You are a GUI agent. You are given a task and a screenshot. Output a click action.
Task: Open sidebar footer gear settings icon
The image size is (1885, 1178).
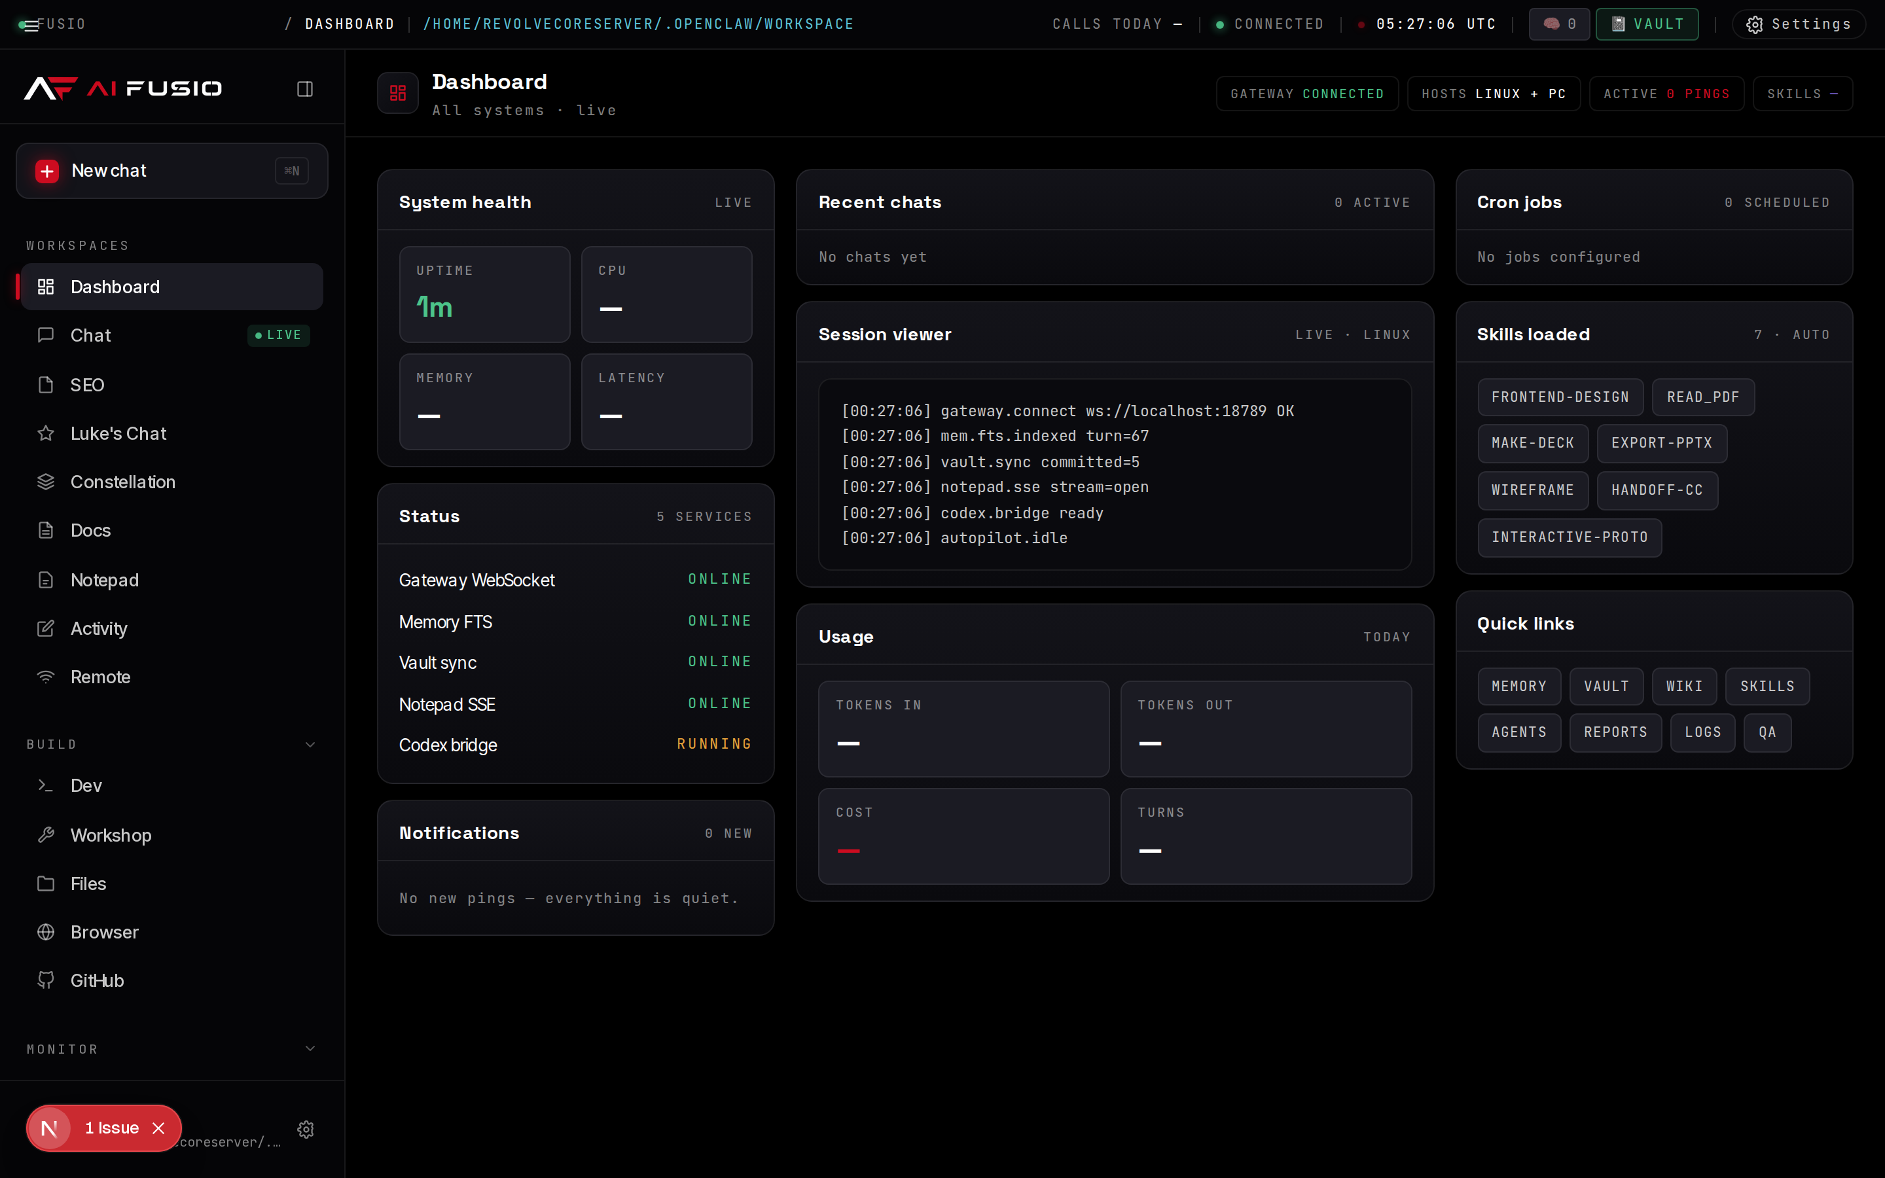point(306,1129)
